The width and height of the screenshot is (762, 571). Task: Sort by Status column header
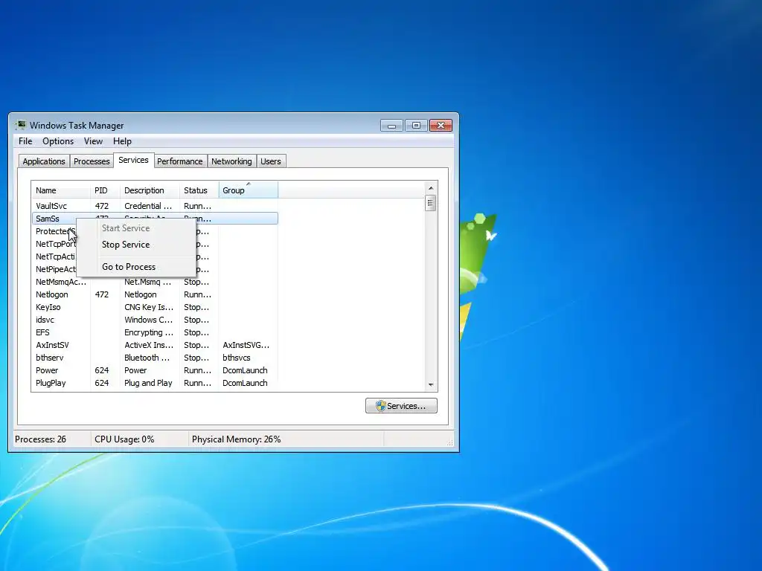tap(199, 190)
